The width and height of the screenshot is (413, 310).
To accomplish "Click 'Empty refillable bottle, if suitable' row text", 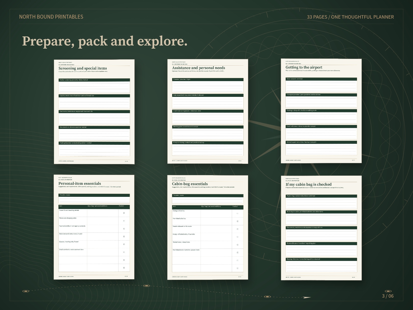I will 184,234.
